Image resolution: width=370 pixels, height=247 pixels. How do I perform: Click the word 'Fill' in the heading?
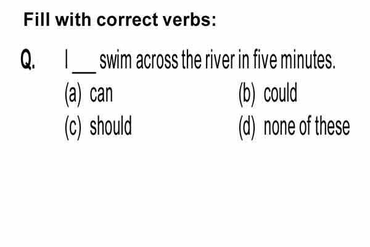[37, 19]
